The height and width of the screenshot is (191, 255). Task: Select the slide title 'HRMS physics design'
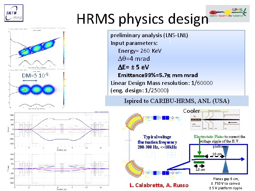pyautogui.click(x=142, y=19)
